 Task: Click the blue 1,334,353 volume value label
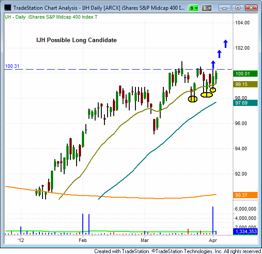245,231
